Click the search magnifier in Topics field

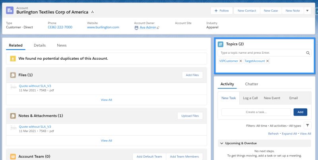(x=308, y=53)
